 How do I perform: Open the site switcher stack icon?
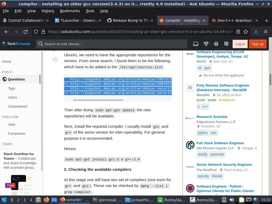226,44
